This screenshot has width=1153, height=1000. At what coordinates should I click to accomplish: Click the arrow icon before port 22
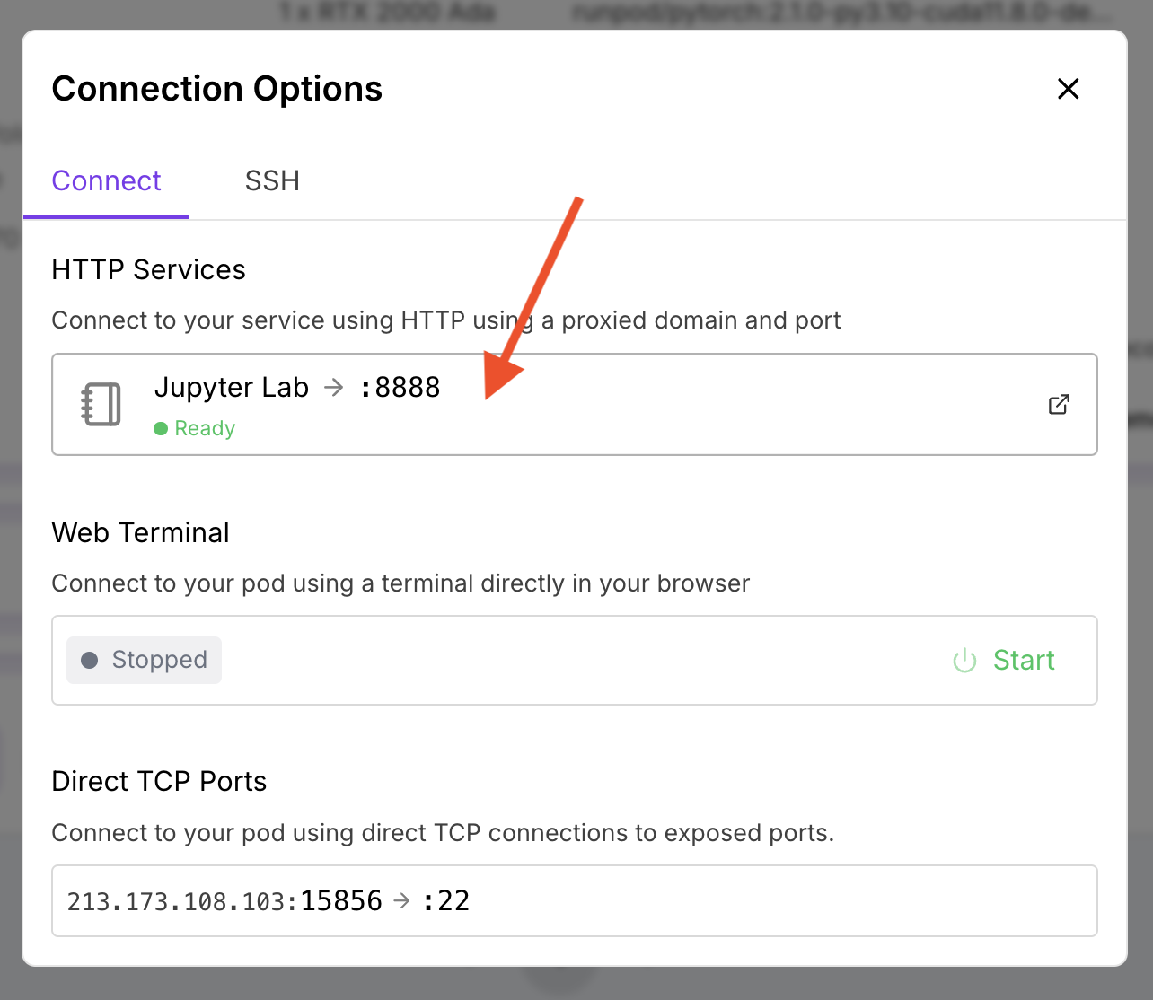pos(402,900)
